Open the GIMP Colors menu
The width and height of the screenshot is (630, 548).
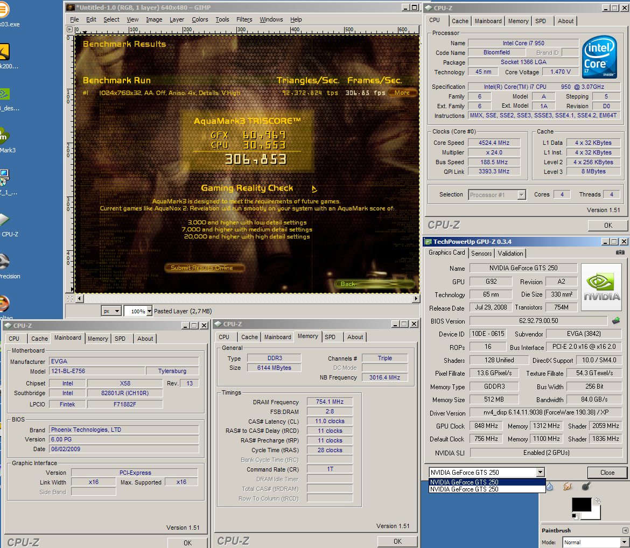(x=200, y=19)
